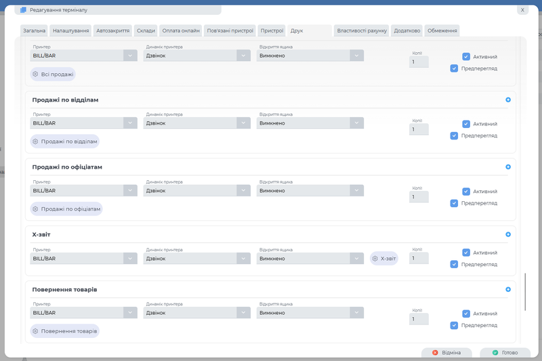Click the plus icon in X-звіт section
The image size is (542, 361).
508,234
